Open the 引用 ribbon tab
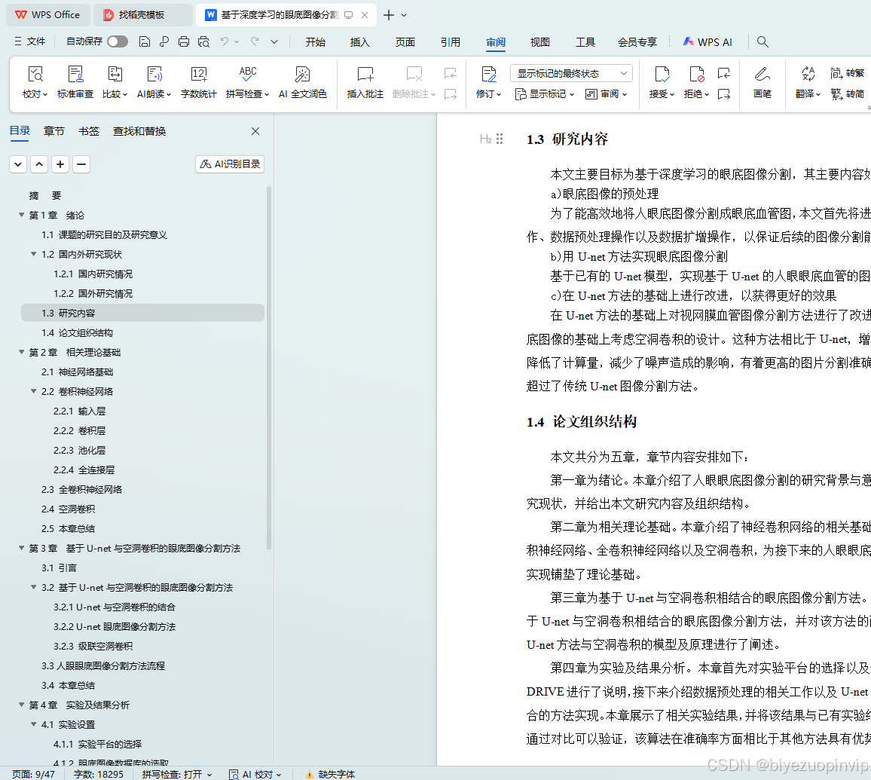This screenshot has height=780, width=871. point(451,42)
